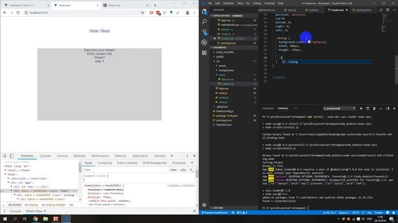The image size is (398, 223).
Task: Open the Extensions view in the activity bar
Action: pos(205,53)
